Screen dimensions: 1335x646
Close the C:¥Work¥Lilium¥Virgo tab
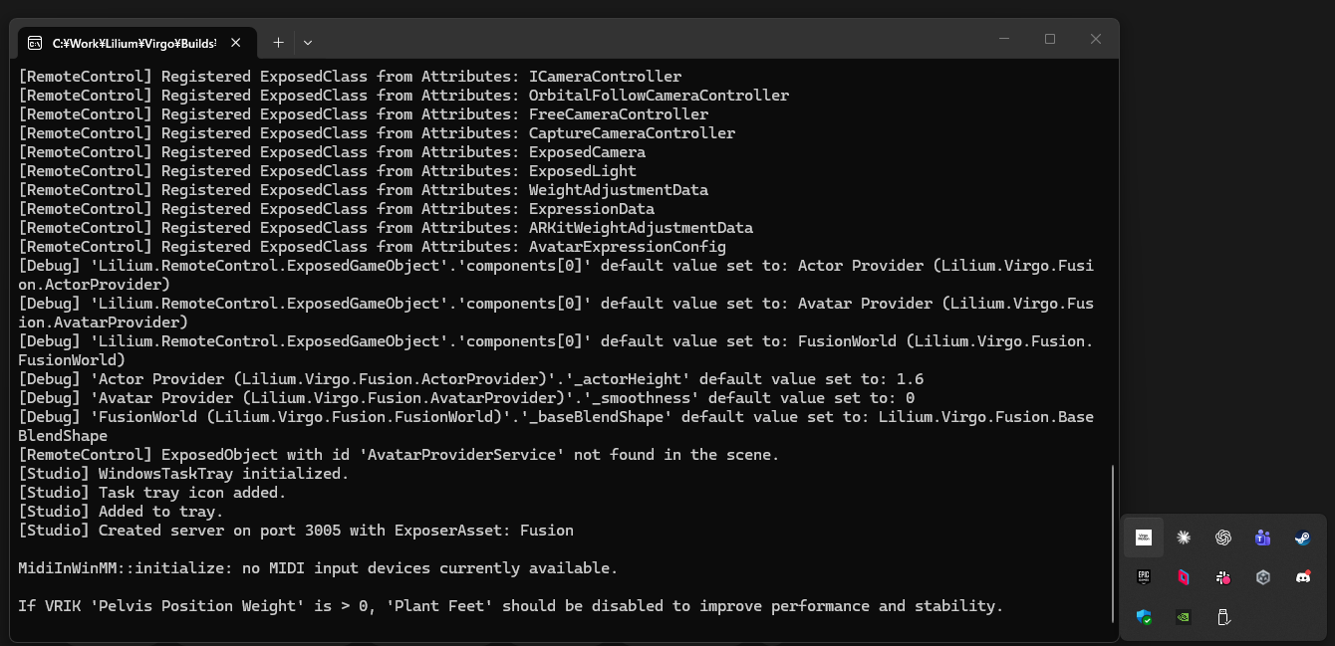coord(236,43)
